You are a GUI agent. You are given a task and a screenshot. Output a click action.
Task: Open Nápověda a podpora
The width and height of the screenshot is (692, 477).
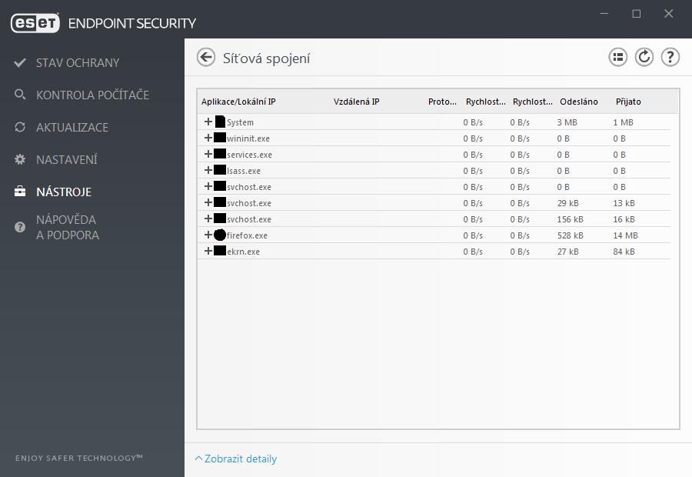pyautogui.click(x=68, y=228)
